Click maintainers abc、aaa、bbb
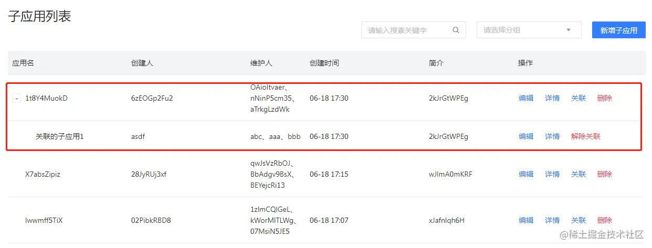The image size is (652, 248). tap(276, 136)
